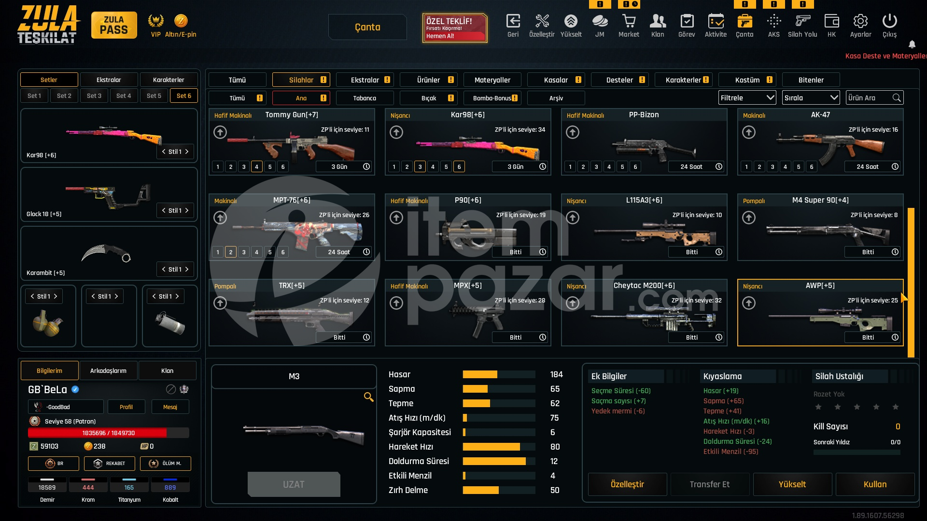Previous style arrow for Glock 18 [+5] slot

164,210
